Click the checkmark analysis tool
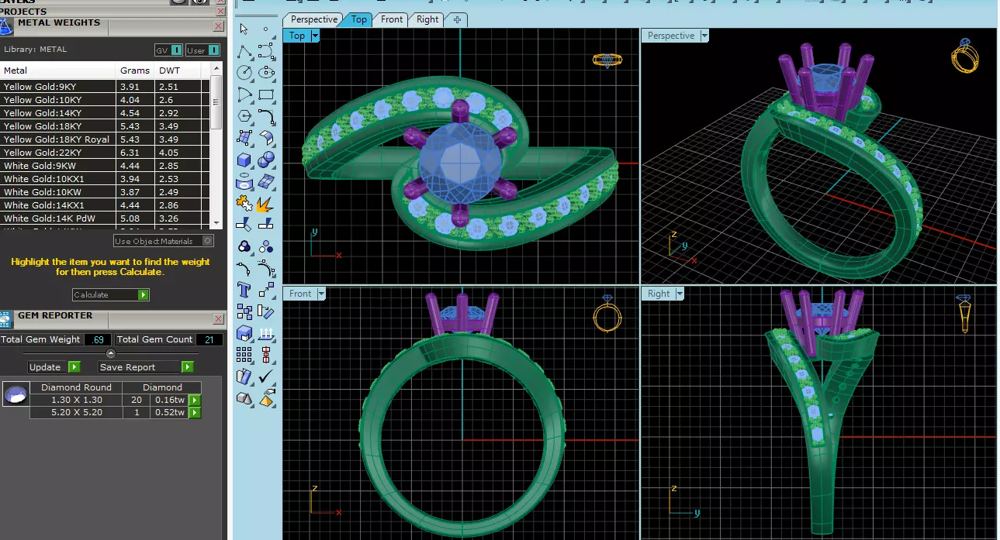Screen dimensions: 1000x540 click(266, 377)
